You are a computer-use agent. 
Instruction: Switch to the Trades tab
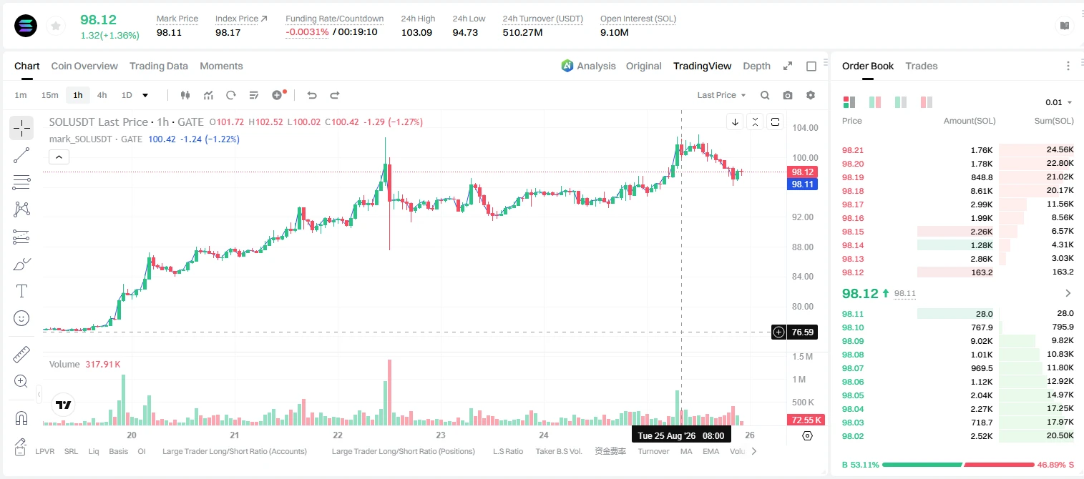pos(921,66)
